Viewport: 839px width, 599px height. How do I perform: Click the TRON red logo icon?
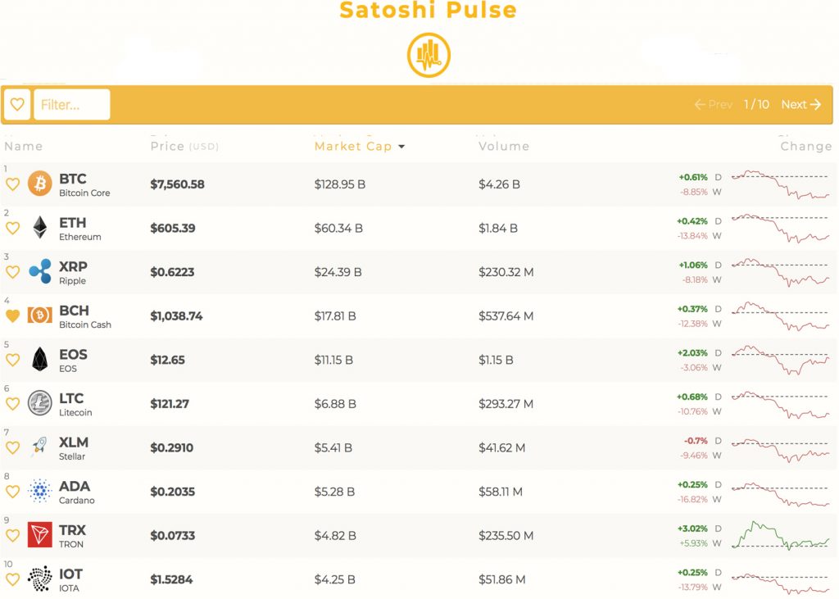click(39, 534)
